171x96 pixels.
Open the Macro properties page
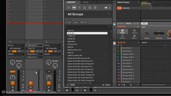coord(134,37)
